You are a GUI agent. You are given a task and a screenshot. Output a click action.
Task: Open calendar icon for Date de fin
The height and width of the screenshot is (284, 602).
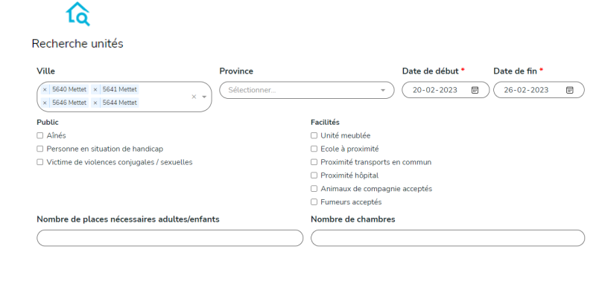pyautogui.click(x=570, y=90)
